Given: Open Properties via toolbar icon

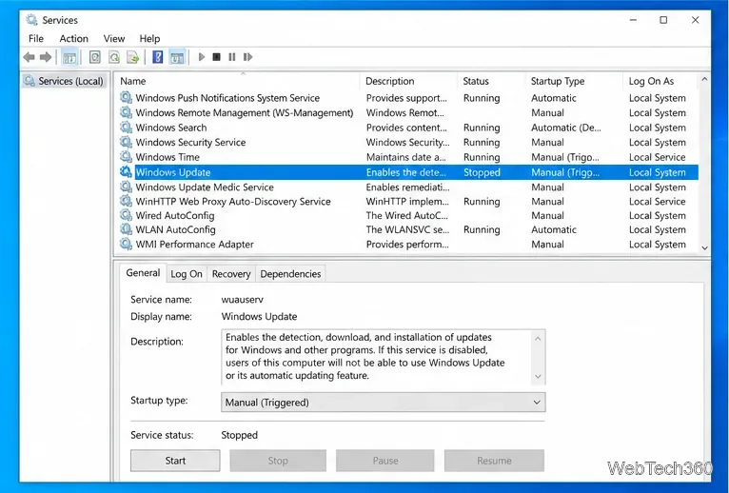Looking at the screenshot, I should (x=95, y=57).
